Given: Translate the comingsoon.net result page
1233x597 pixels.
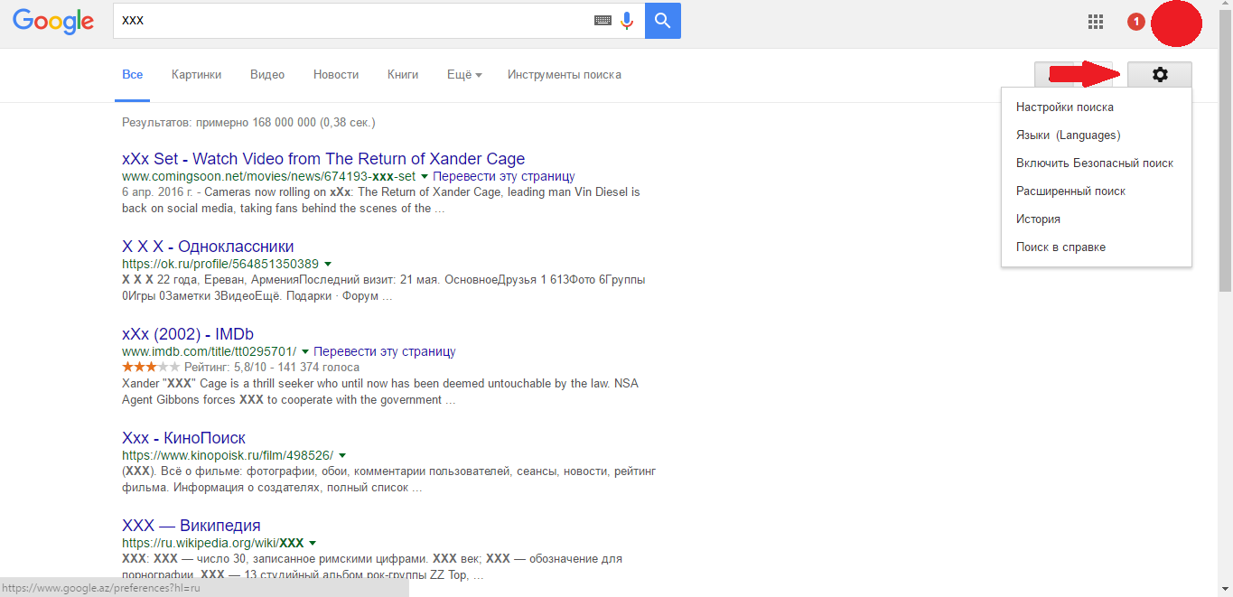Looking at the screenshot, I should pos(504,176).
